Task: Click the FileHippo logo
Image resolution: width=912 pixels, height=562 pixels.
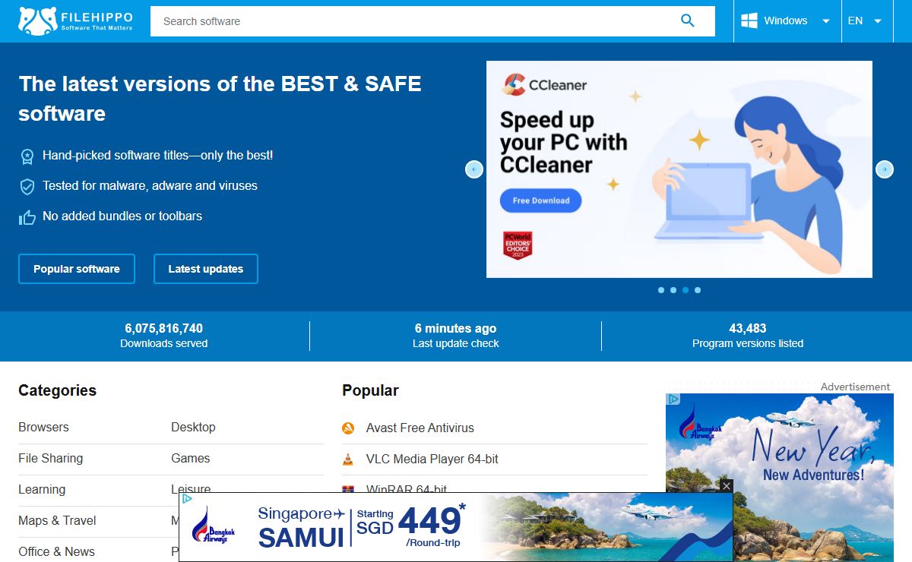Action: (75, 21)
